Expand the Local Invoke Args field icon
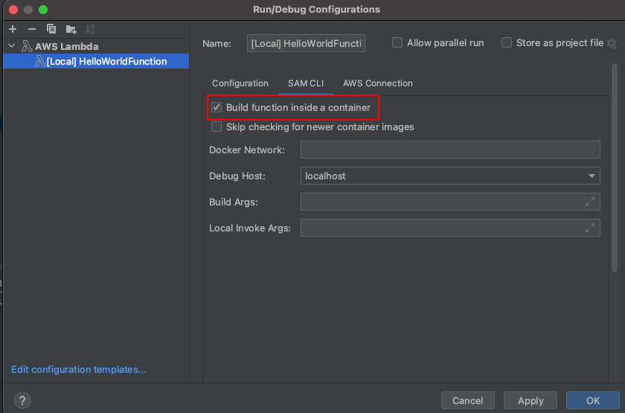 pyautogui.click(x=590, y=228)
